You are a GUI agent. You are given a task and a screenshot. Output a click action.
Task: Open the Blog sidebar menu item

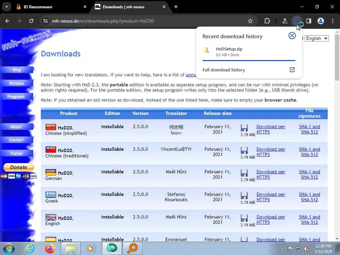coord(17,70)
